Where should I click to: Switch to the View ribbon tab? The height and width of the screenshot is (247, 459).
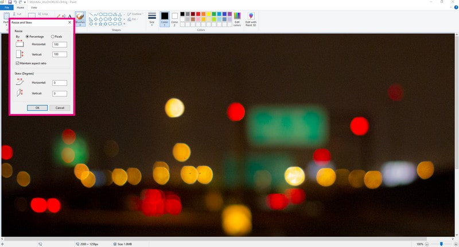34,7
